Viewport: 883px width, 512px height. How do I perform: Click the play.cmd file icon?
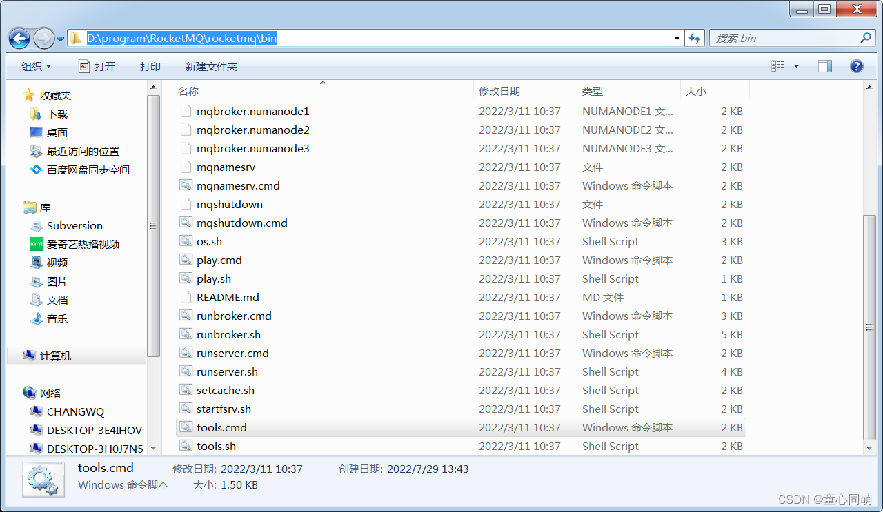[185, 260]
